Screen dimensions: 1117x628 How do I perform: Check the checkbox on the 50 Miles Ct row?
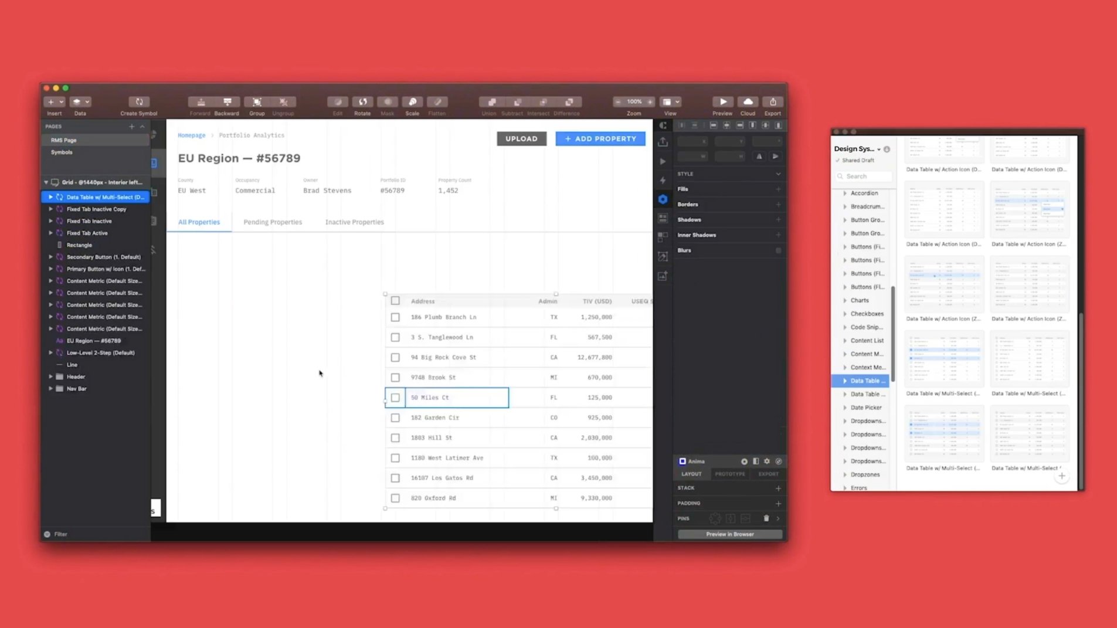tap(395, 398)
